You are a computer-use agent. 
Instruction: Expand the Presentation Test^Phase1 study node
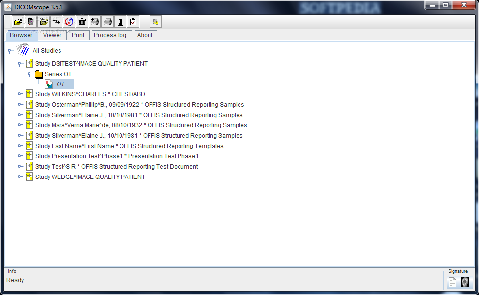point(20,156)
